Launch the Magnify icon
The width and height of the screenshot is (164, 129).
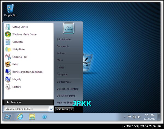point(8,79)
